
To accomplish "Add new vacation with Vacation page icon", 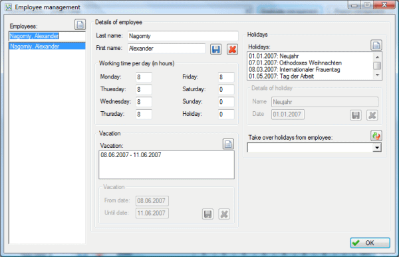I will pos(228,144).
